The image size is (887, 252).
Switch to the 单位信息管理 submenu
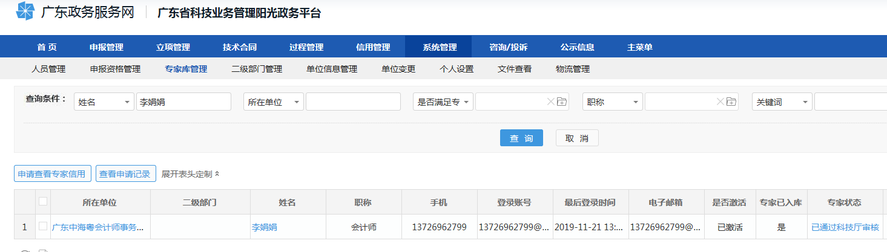click(x=332, y=69)
